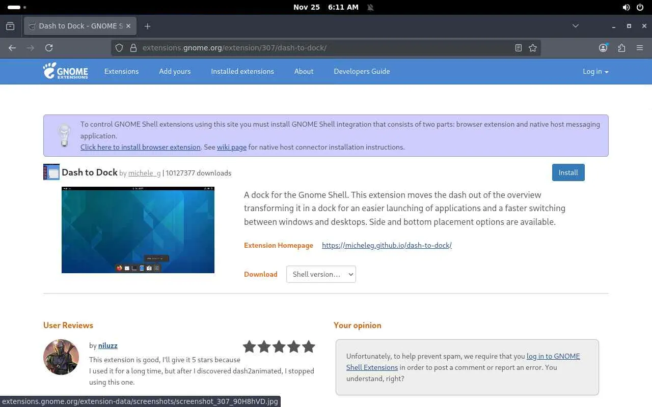Open the Firefox account icon

[x=603, y=48]
